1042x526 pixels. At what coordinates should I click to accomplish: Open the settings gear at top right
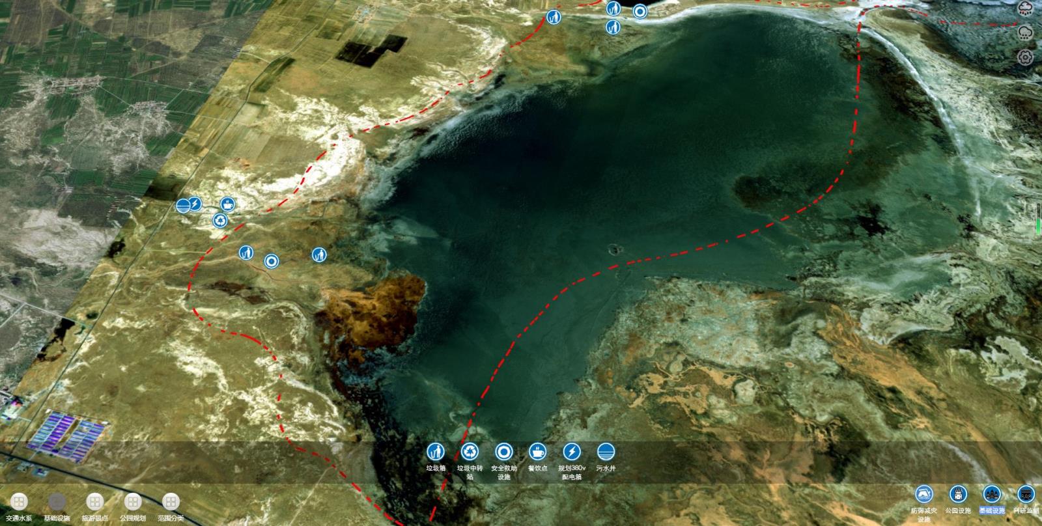coord(1026,57)
